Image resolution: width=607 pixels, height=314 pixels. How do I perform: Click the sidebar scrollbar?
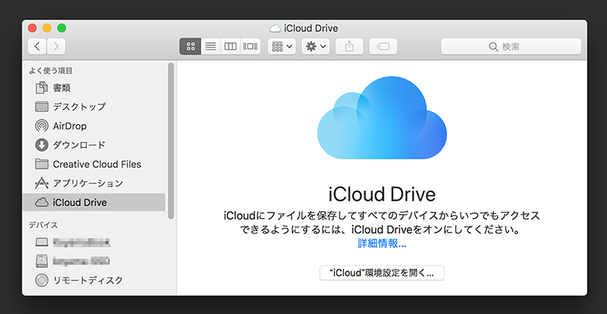pos(171,141)
